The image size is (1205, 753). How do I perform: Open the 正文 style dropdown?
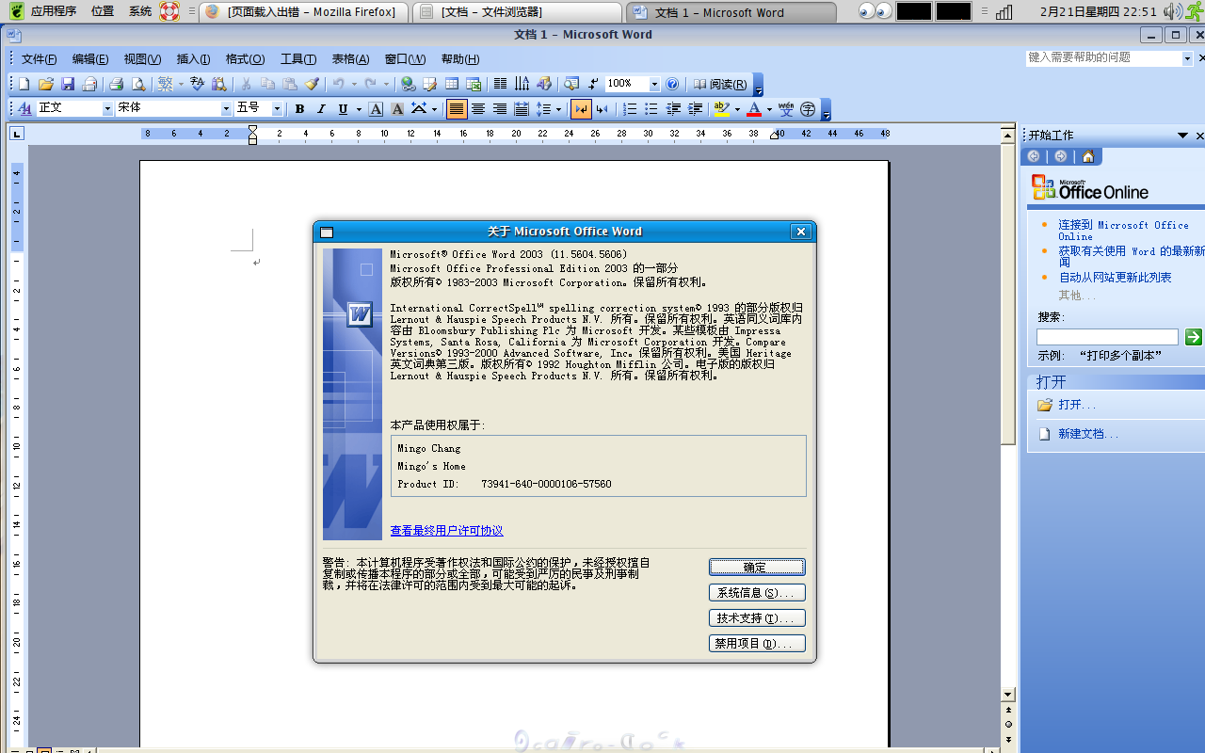[x=107, y=109]
